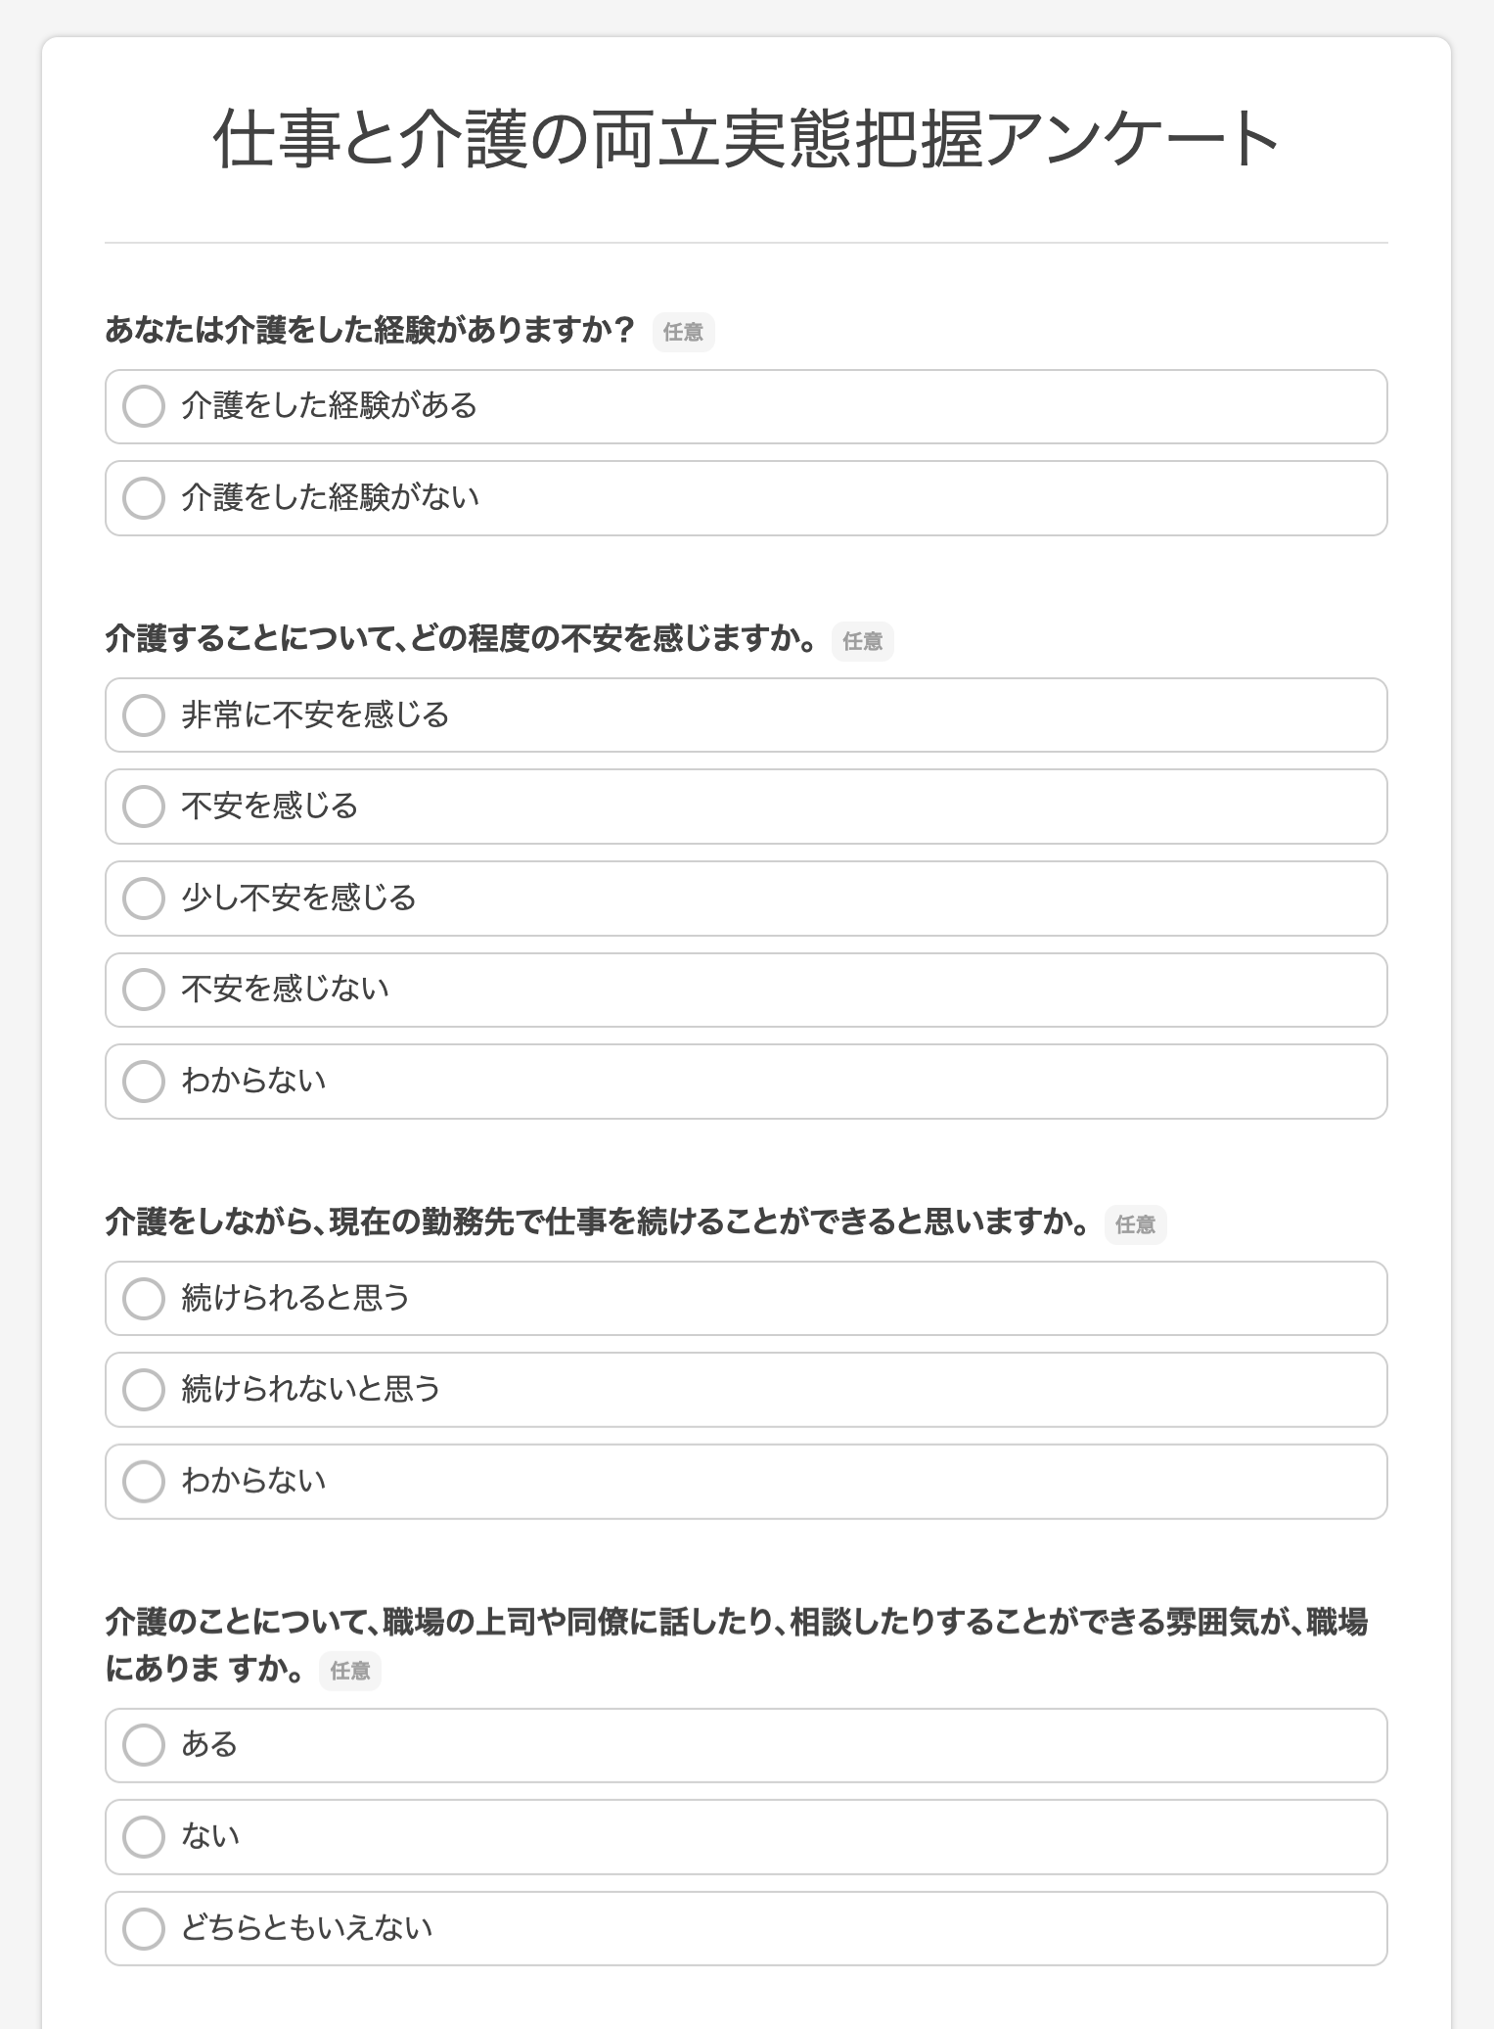Click 任意 badge beside workplace atmosphere question
The height and width of the screenshot is (2029, 1494).
coord(349,1671)
